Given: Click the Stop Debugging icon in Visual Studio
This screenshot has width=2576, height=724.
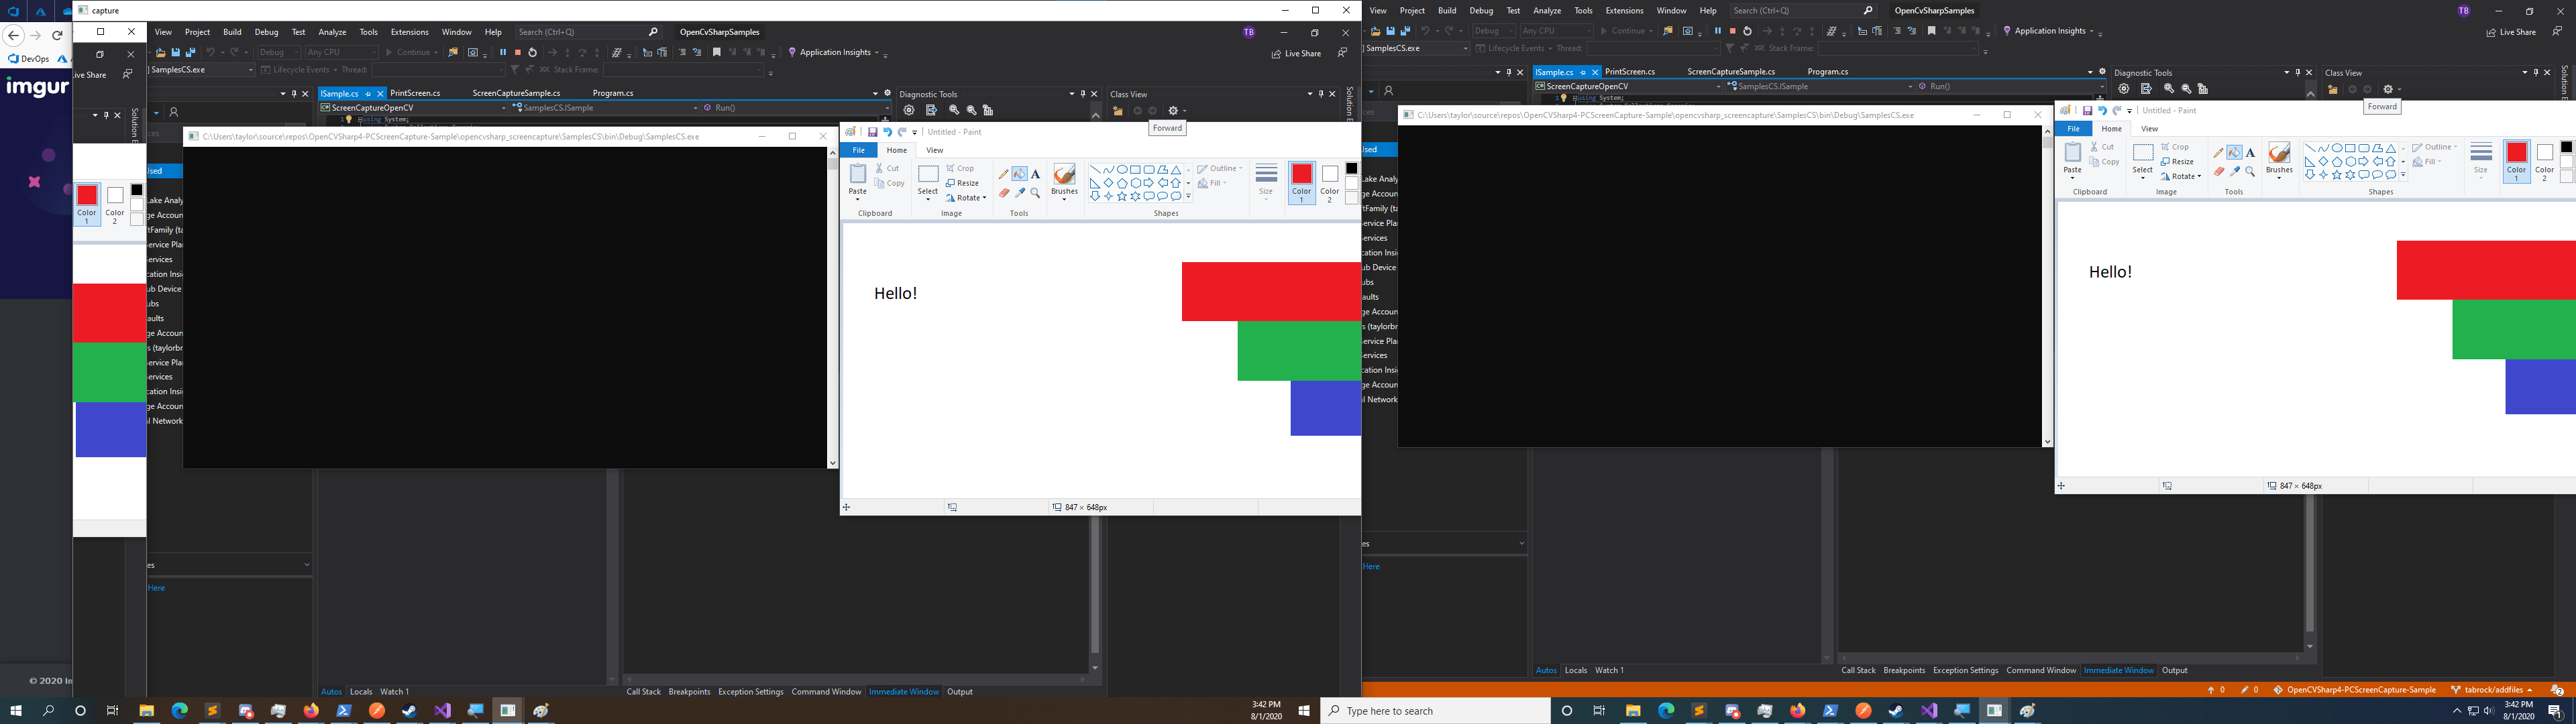Looking at the screenshot, I should click(518, 52).
